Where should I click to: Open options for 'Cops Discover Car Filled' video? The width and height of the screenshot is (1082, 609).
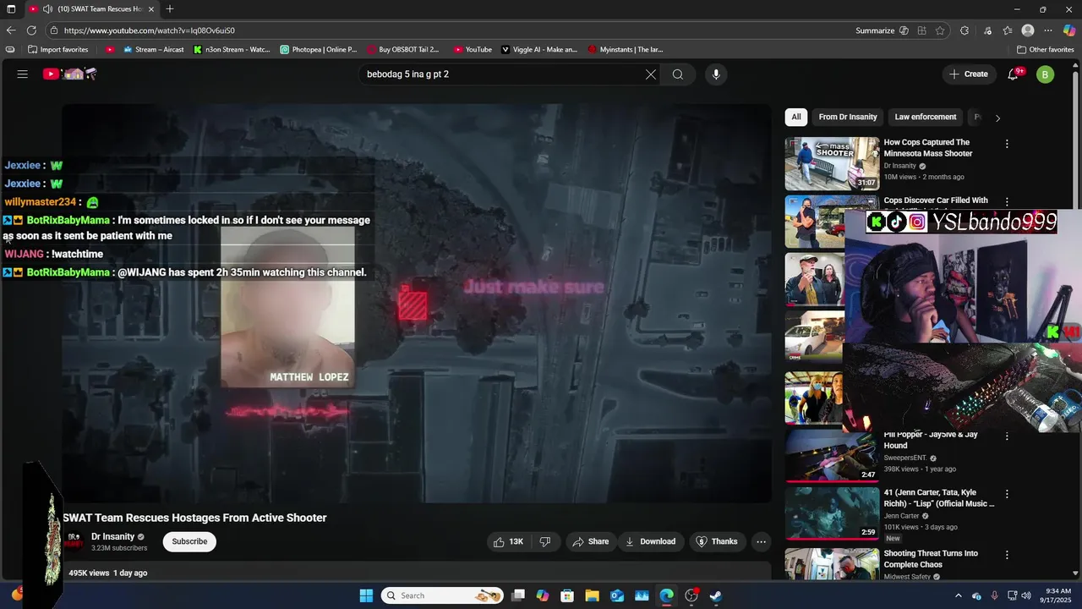click(x=1007, y=202)
